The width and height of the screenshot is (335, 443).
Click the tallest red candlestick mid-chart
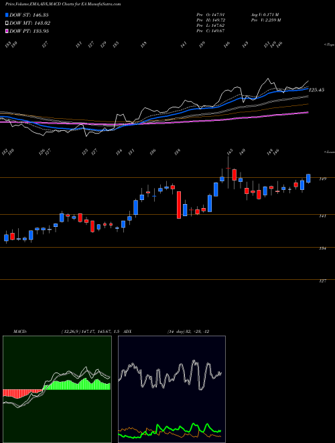[x=179, y=205]
